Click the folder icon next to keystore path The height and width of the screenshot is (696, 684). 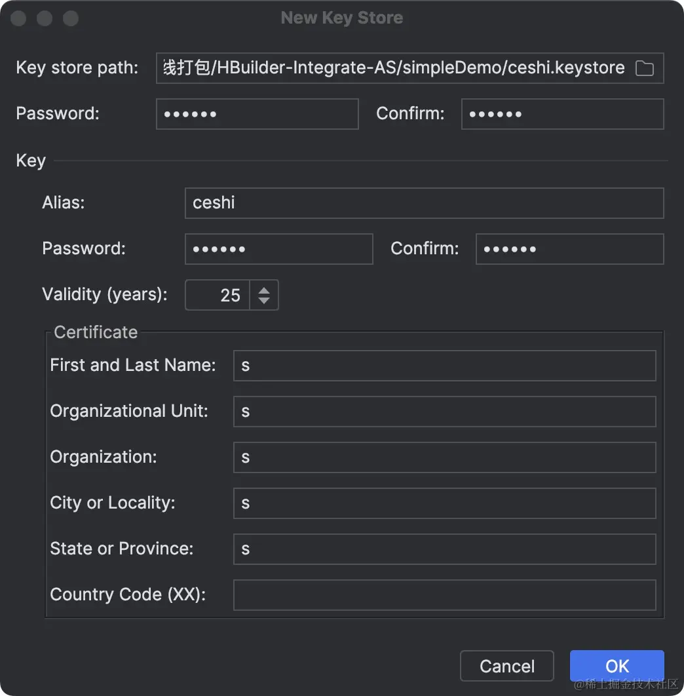pyautogui.click(x=644, y=68)
